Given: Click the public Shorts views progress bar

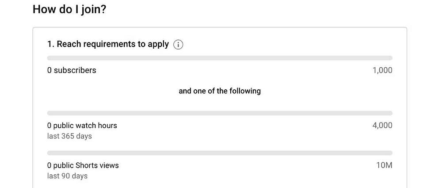Looking at the screenshot, I should [220, 153].
